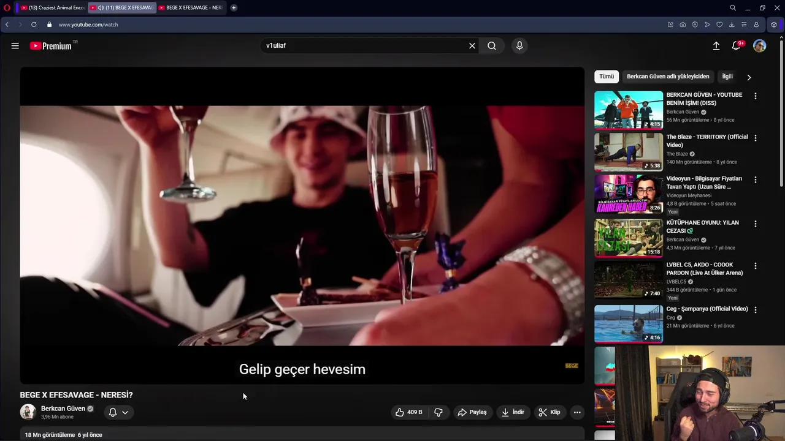Open the ad blocker shield icon

pyautogui.click(x=695, y=24)
